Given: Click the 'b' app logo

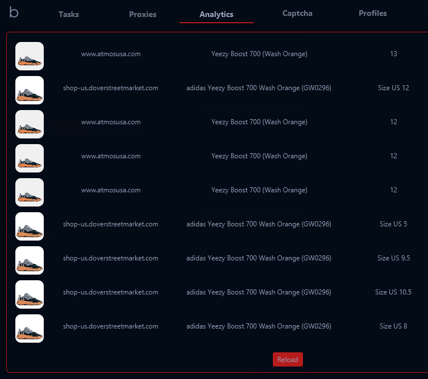Looking at the screenshot, I should [14, 12].
